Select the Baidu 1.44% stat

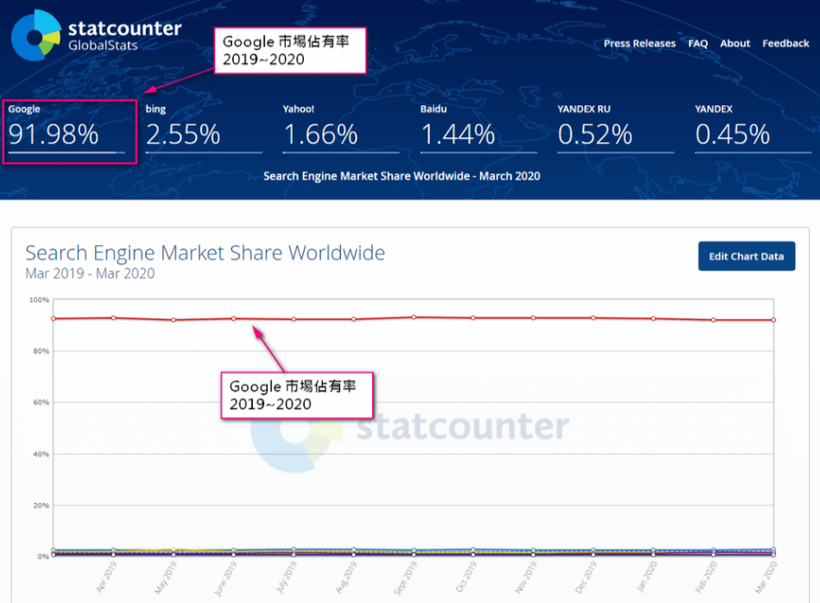[x=478, y=129]
